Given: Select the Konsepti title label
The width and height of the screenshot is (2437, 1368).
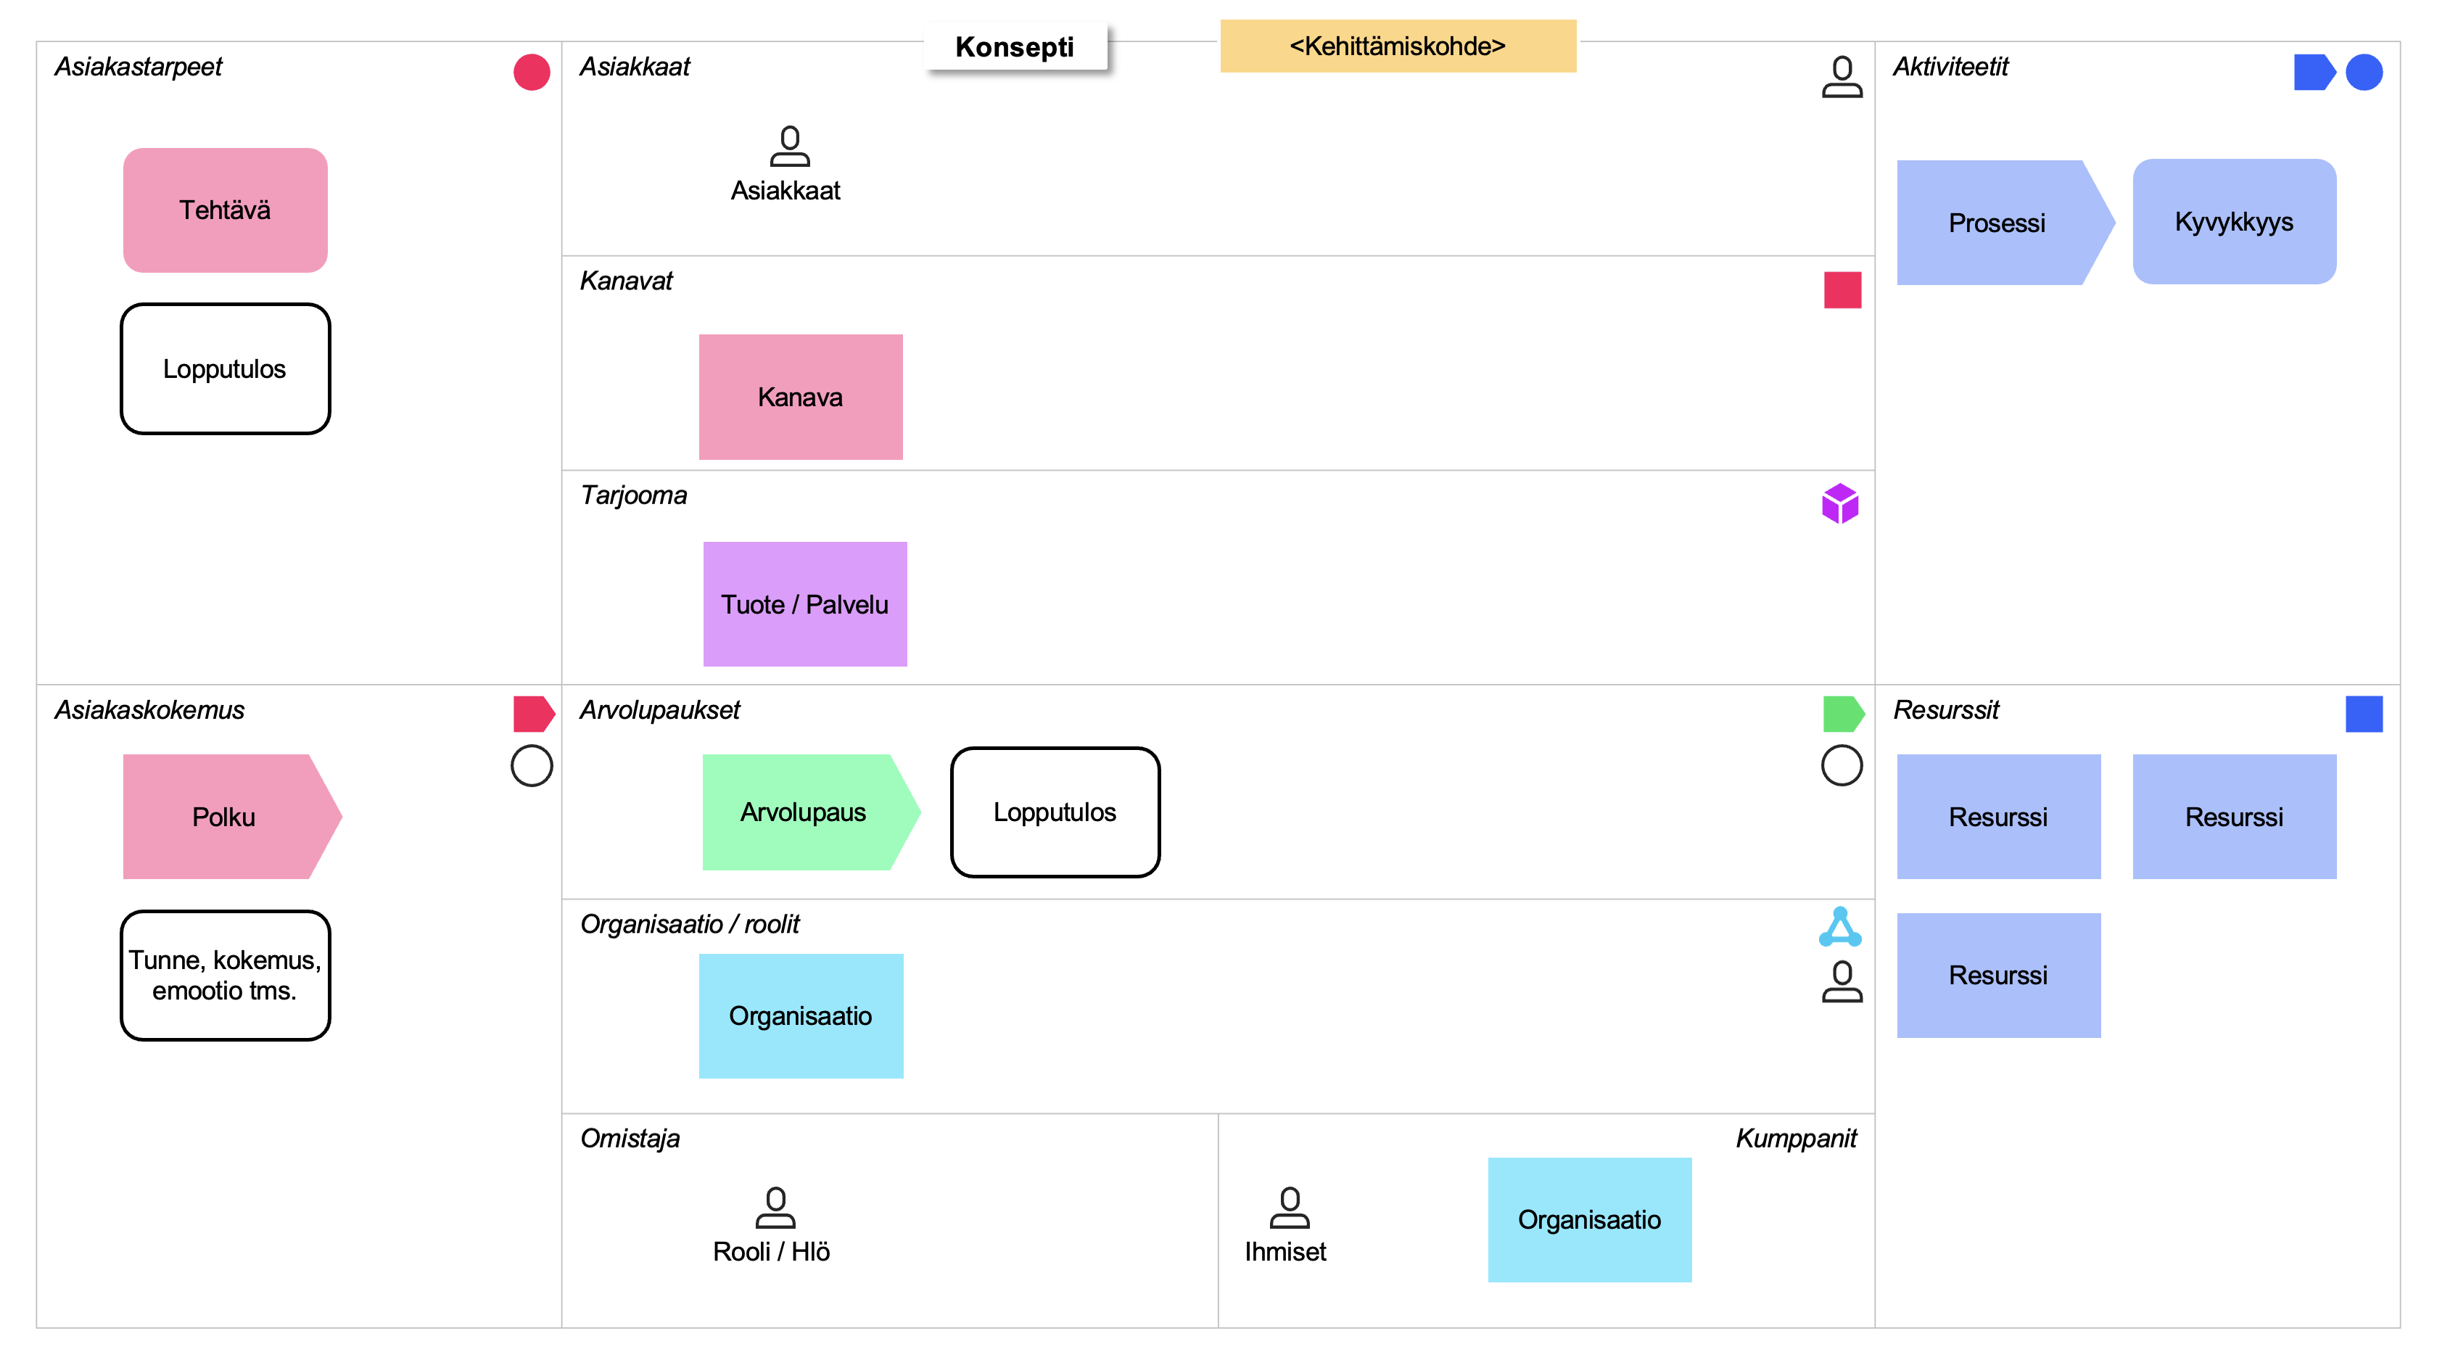Looking at the screenshot, I should tap(1015, 47).
